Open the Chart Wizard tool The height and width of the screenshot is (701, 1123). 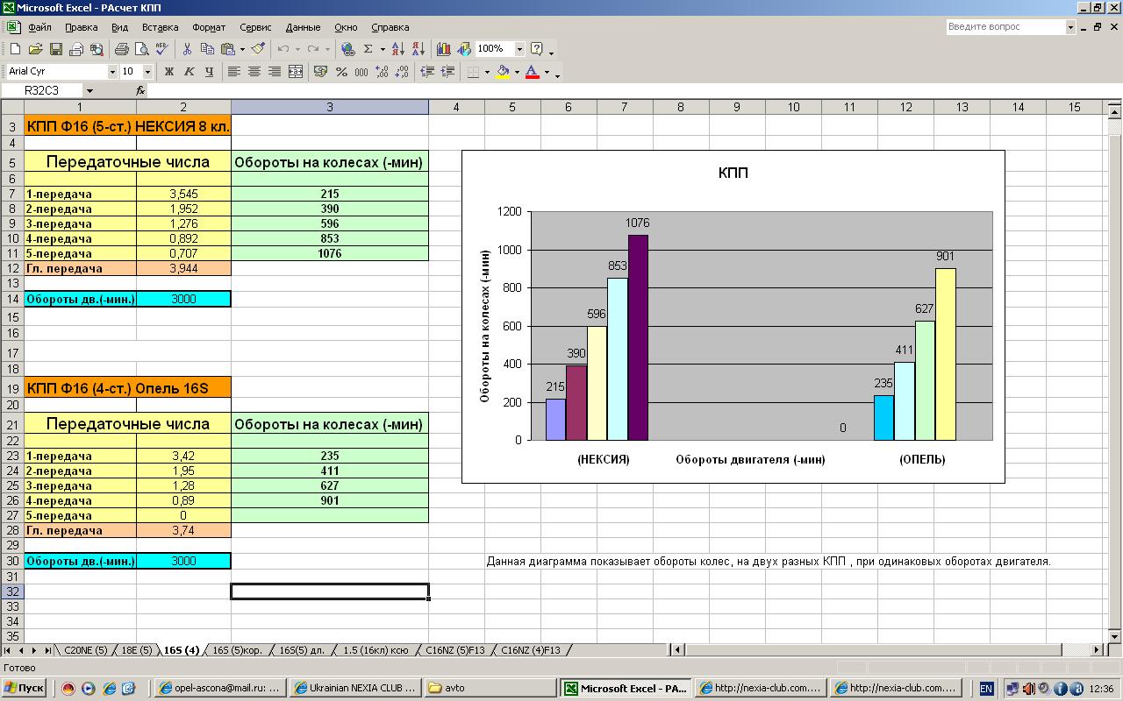tap(443, 49)
